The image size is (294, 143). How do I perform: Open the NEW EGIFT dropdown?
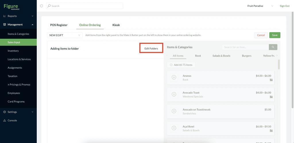pyautogui.click(x=65, y=35)
